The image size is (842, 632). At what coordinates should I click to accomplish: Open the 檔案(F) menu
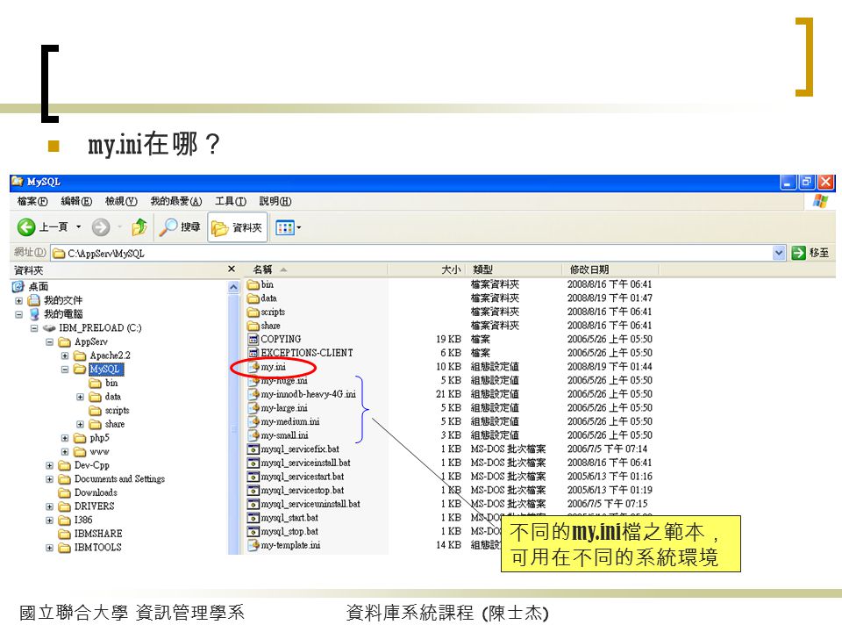click(x=32, y=202)
